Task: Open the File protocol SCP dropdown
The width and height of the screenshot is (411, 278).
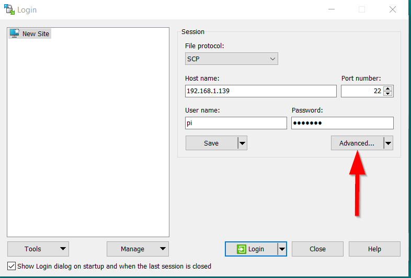Action: click(231, 59)
